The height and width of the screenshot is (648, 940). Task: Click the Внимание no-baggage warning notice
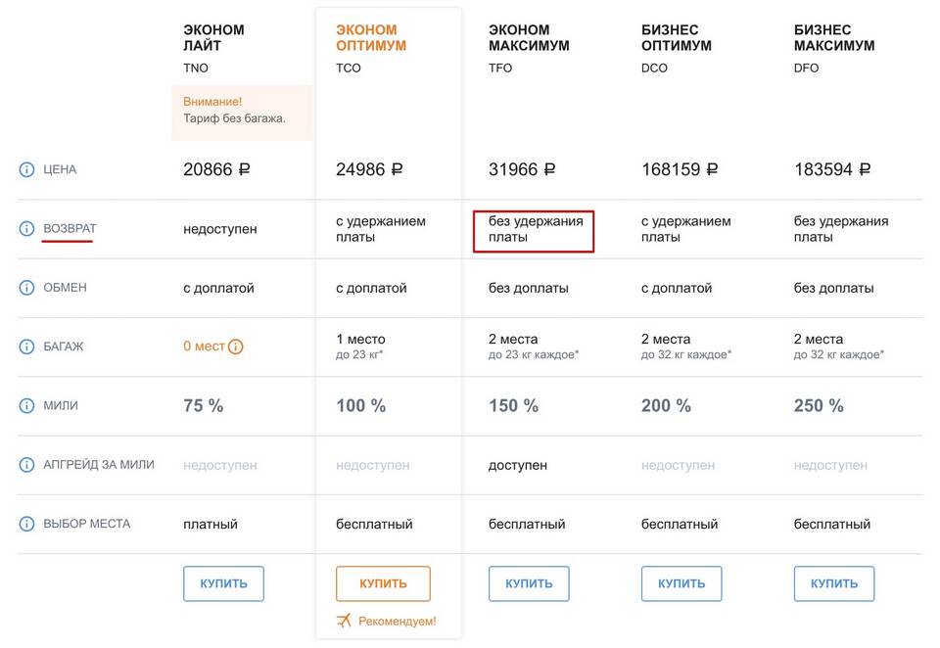pos(242,113)
